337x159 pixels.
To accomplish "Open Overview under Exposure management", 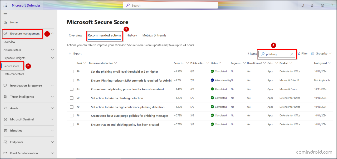I will click(x=9, y=42).
